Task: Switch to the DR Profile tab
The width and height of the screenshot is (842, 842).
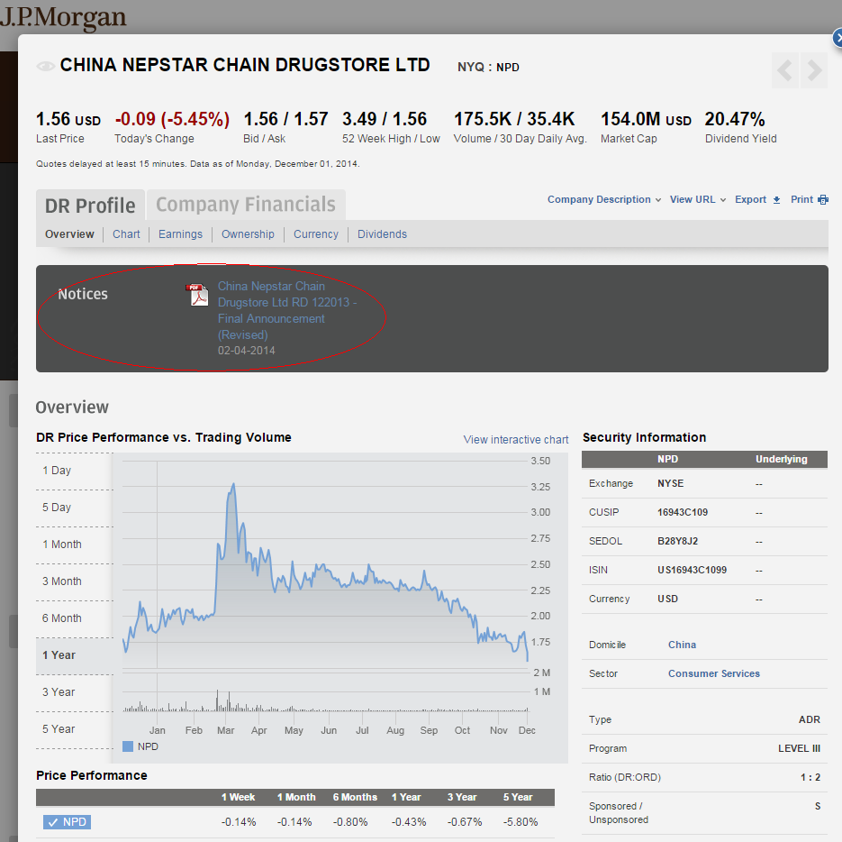Action: (x=90, y=206)
